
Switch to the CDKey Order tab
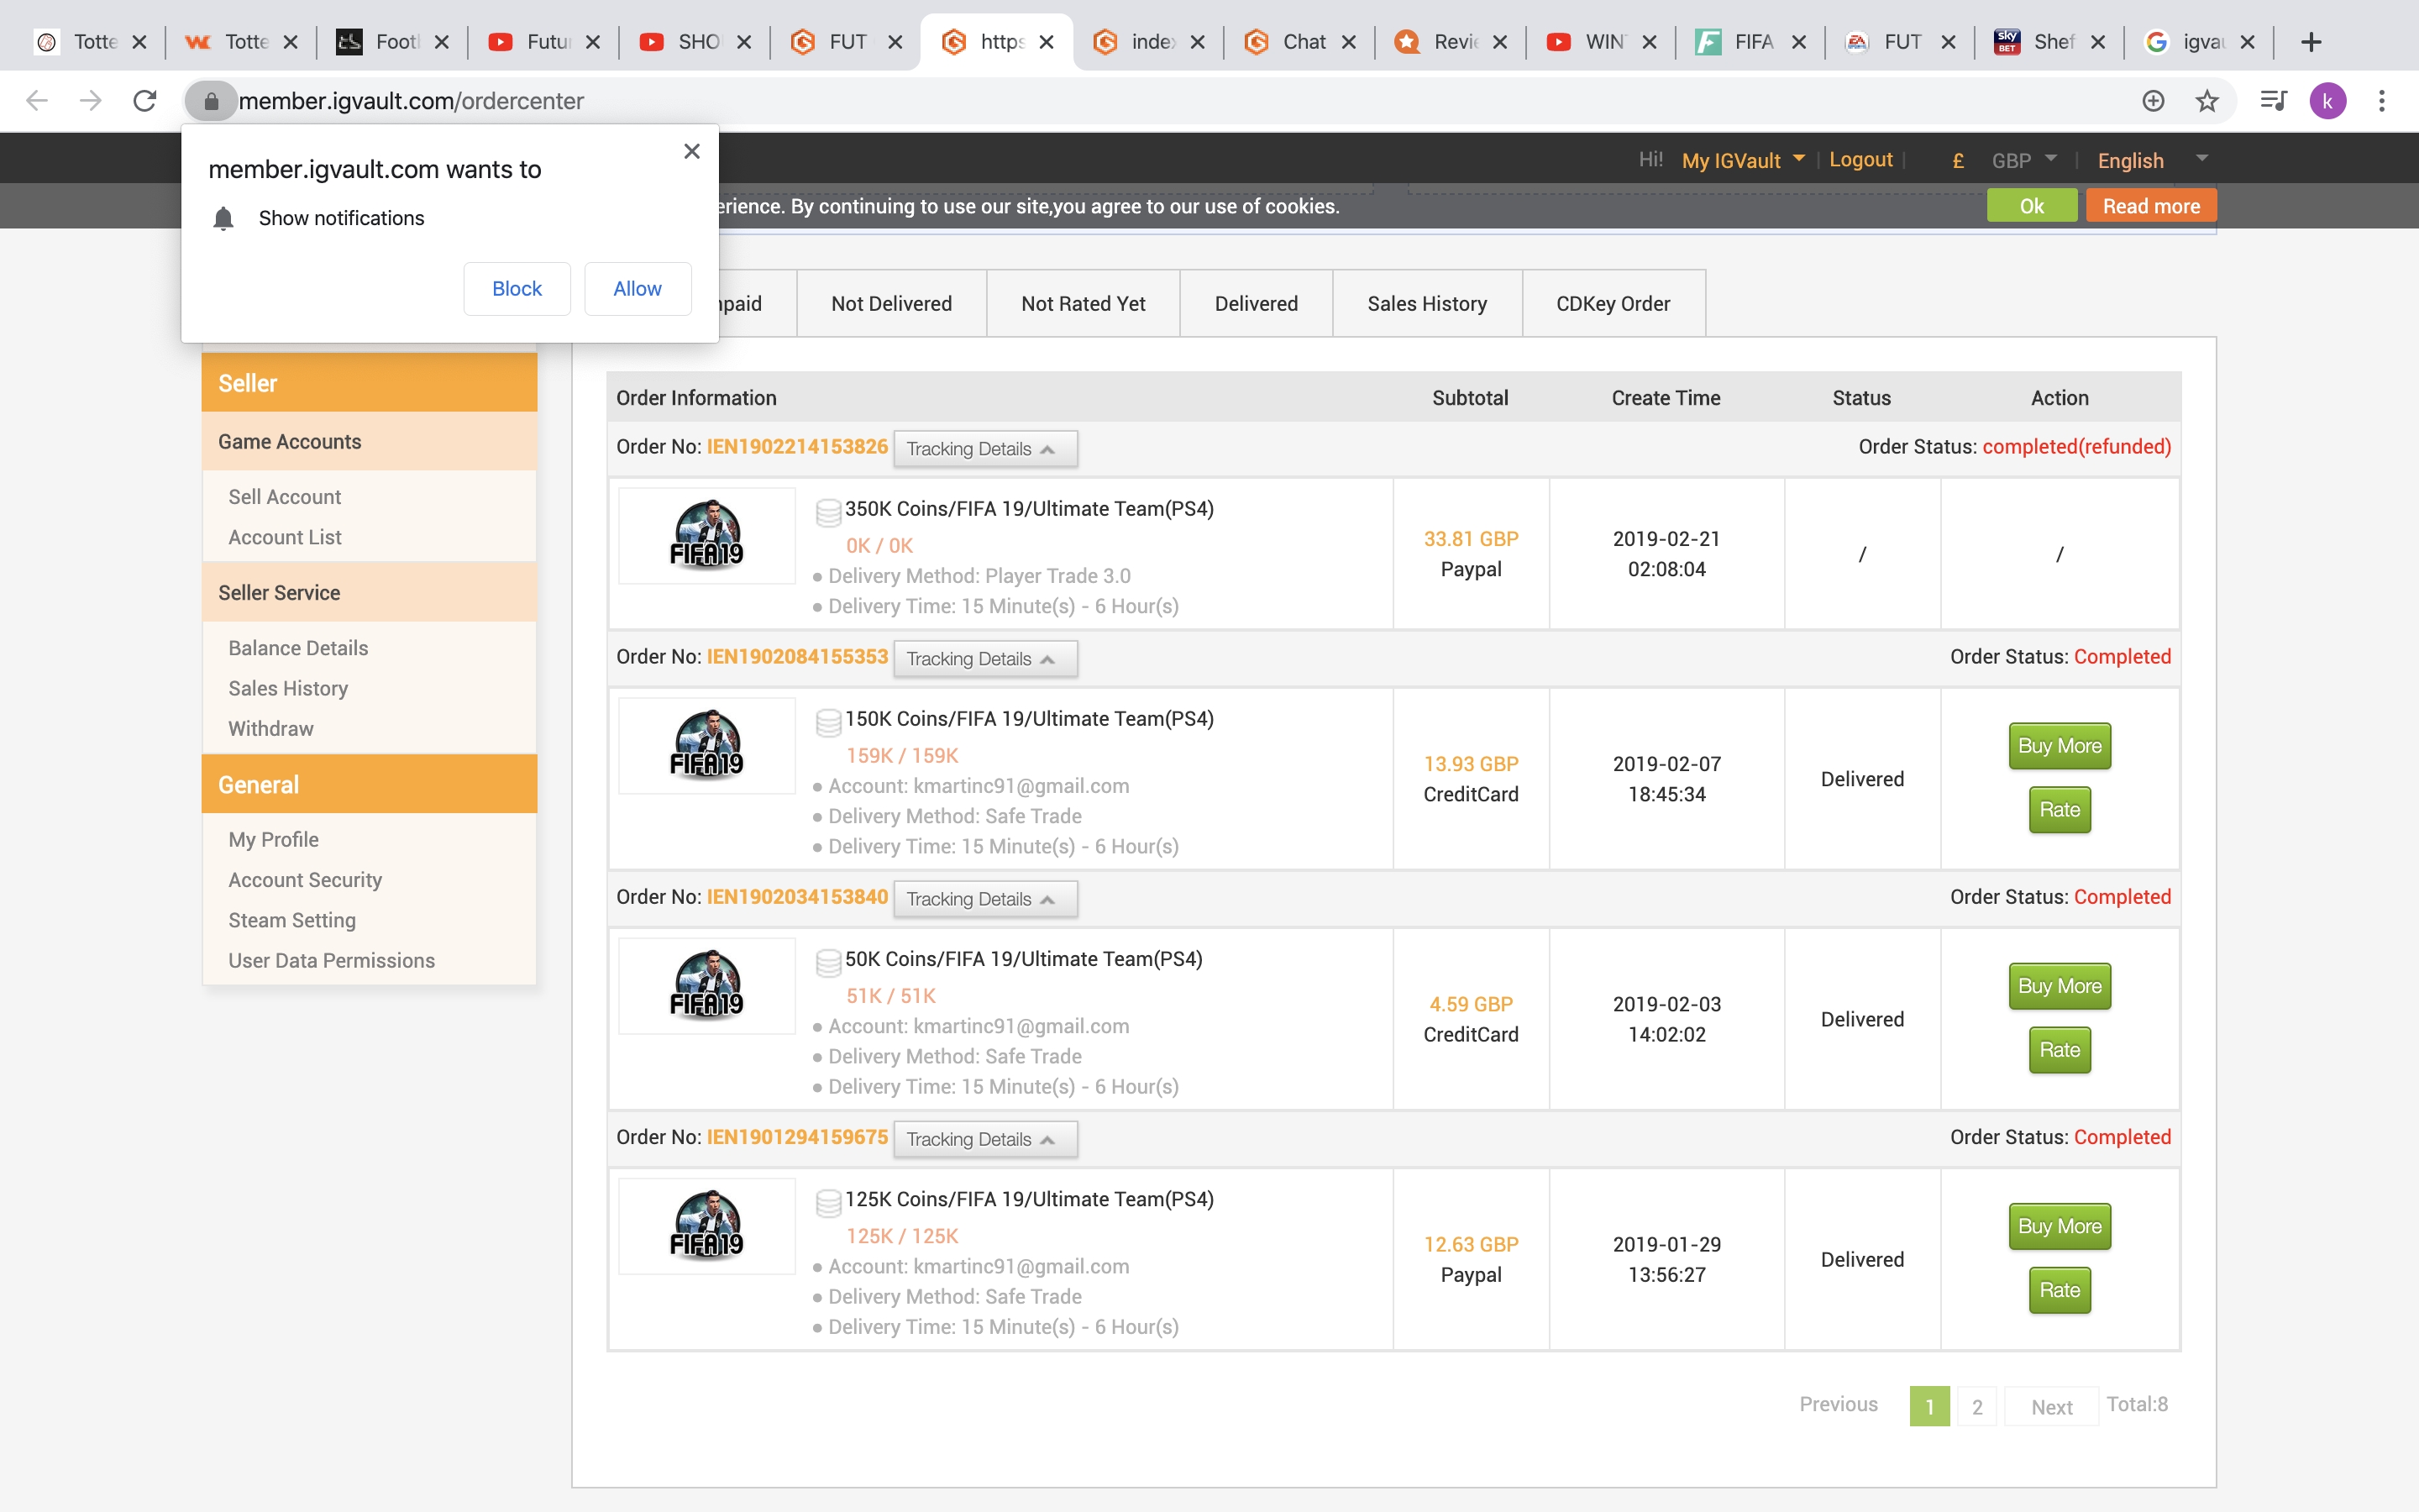coord(1613,303)
